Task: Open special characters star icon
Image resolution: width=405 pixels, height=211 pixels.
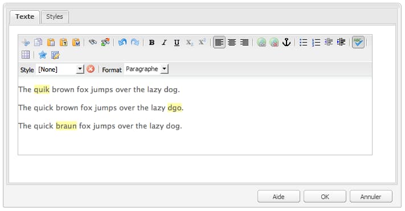Action: click(43, 55)
